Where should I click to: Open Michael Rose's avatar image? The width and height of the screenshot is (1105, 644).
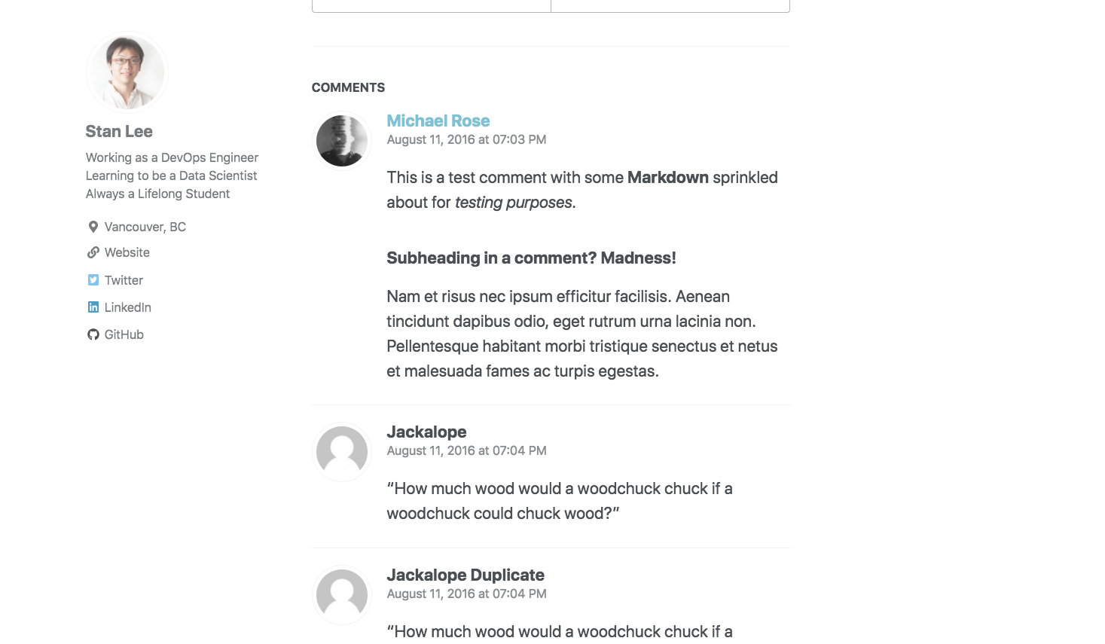click(x=341, y=140)
